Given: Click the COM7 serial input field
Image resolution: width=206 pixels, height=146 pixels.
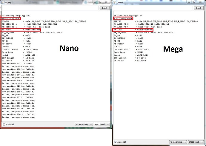Looking at the screenshot, I should click(153, 8).
